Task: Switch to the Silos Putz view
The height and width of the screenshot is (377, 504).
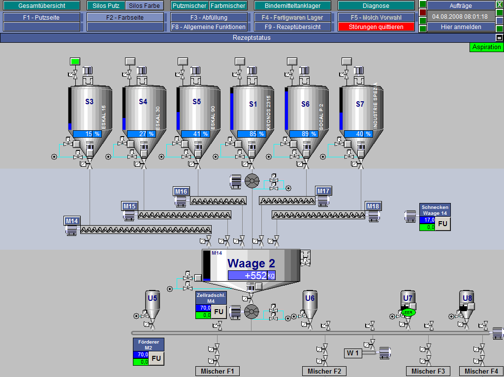Action: coord(106,6)
